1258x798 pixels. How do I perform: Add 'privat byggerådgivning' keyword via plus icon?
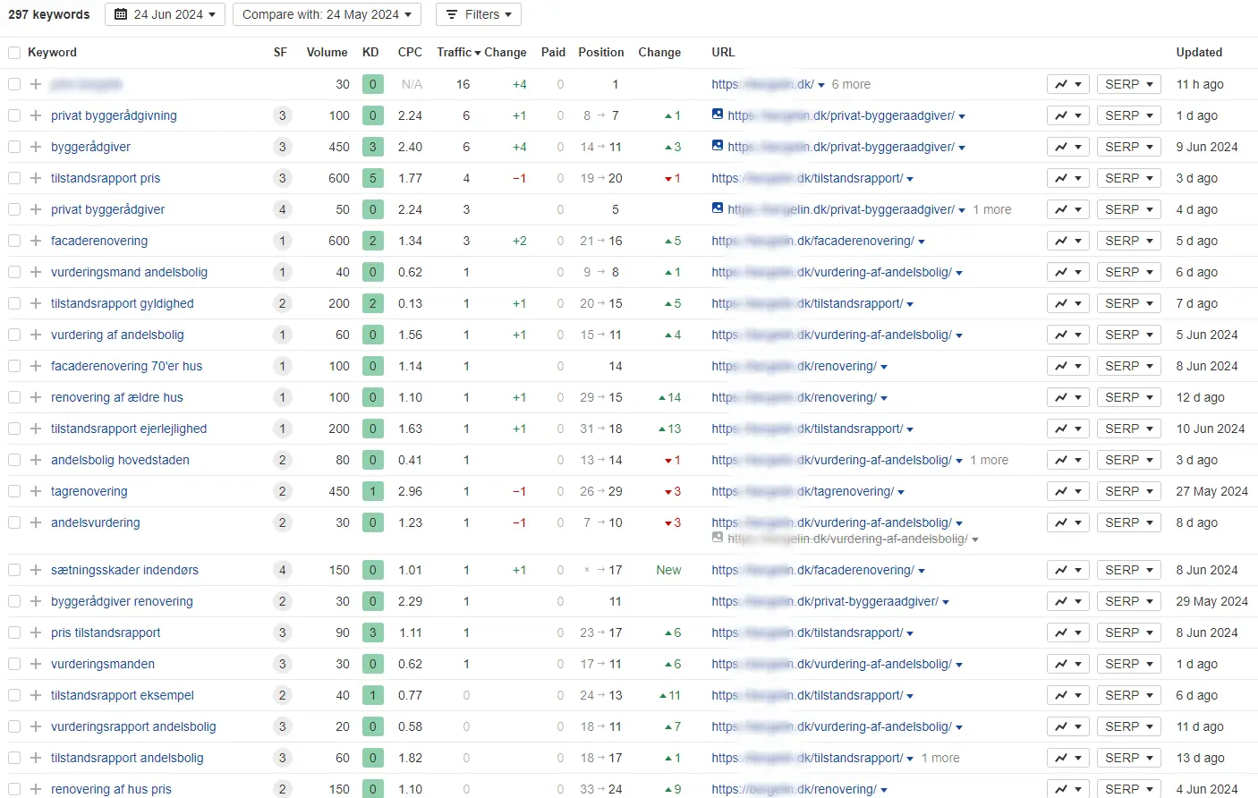click(x=36, y=115)
